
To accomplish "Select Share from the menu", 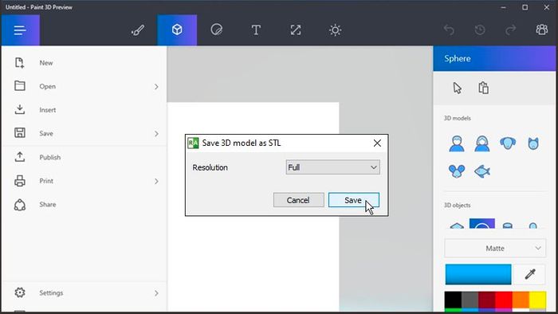I will point(84,205).
